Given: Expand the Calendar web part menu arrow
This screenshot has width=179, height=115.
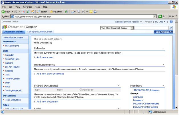Looking at the screenshot, I should [163, 48].
